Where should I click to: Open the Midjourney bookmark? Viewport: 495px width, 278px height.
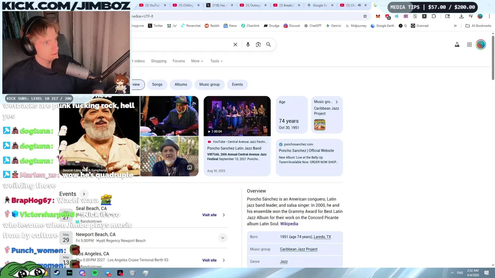[356, 26]
